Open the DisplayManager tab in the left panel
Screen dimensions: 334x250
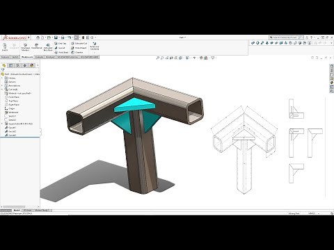click(32, 65)
